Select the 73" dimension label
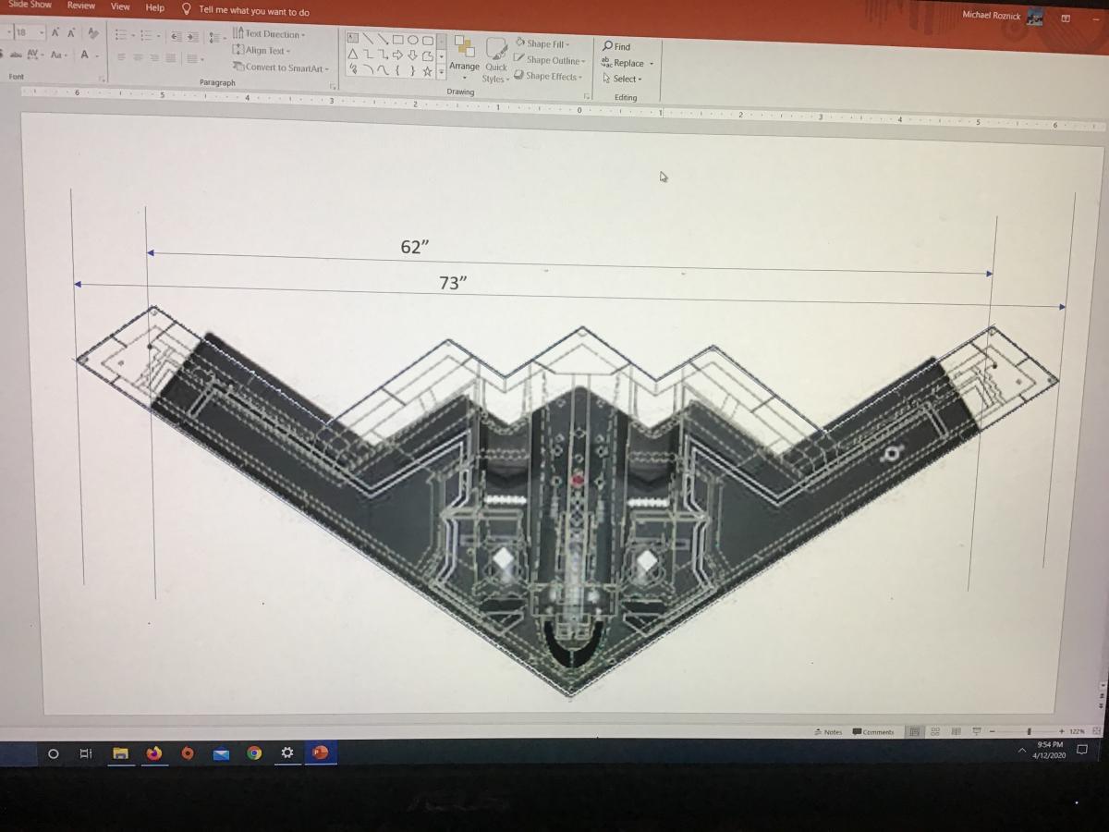The image size is (1109, 832). pyautogui.click(x=452, y=283)
